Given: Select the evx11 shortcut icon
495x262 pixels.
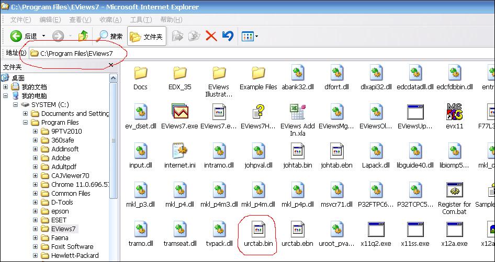Looking at the screenshot, I should tap(454, 112).
